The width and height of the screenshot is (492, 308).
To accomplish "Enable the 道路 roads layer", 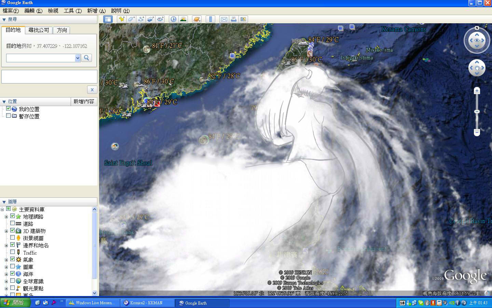I will [x=13, y=223].
